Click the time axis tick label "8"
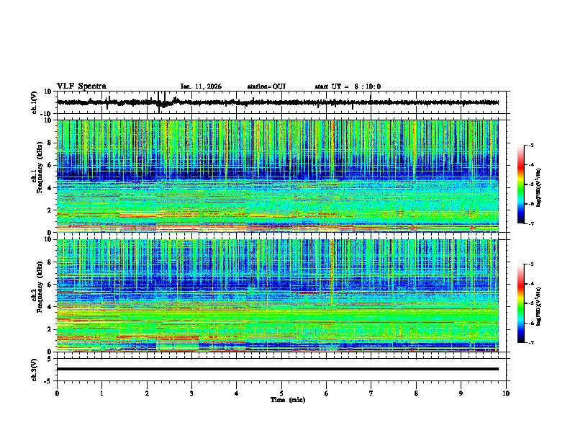570x441 pixels. click(416, 393)
